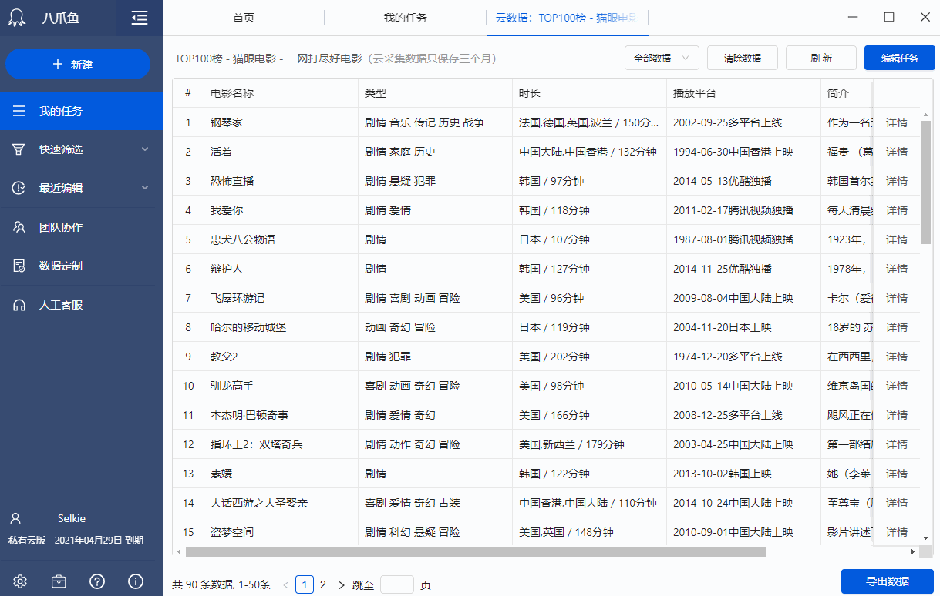Click the previous page arrow
Screen dimensions: 940x596
pos(286,584)
